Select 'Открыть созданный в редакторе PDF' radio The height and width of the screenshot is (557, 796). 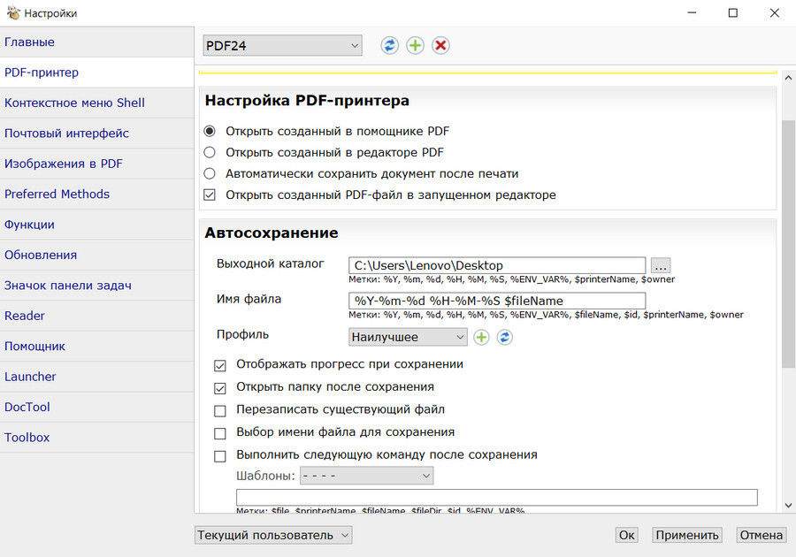click(209, 152)
